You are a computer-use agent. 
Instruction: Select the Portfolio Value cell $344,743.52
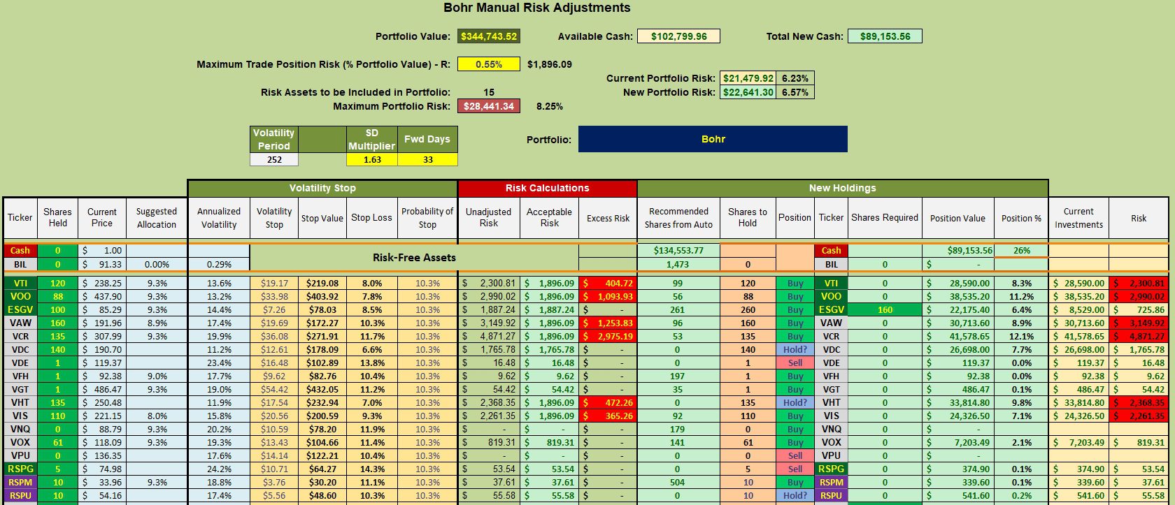pyautogui.click(x=489, y=36)
